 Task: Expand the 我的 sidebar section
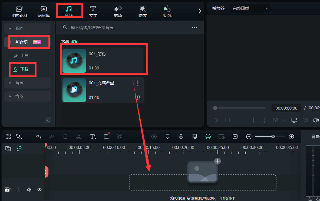27,28
